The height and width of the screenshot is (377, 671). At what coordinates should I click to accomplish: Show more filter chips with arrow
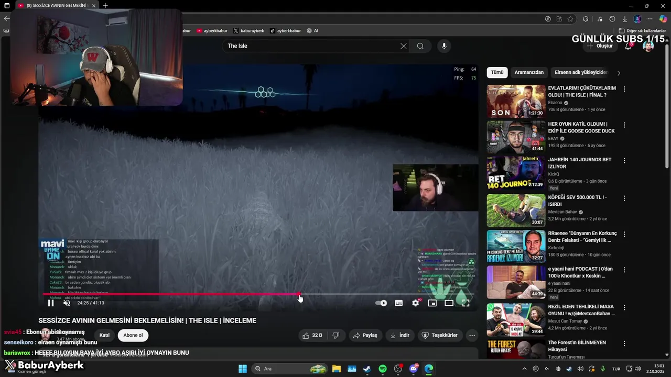619,73
